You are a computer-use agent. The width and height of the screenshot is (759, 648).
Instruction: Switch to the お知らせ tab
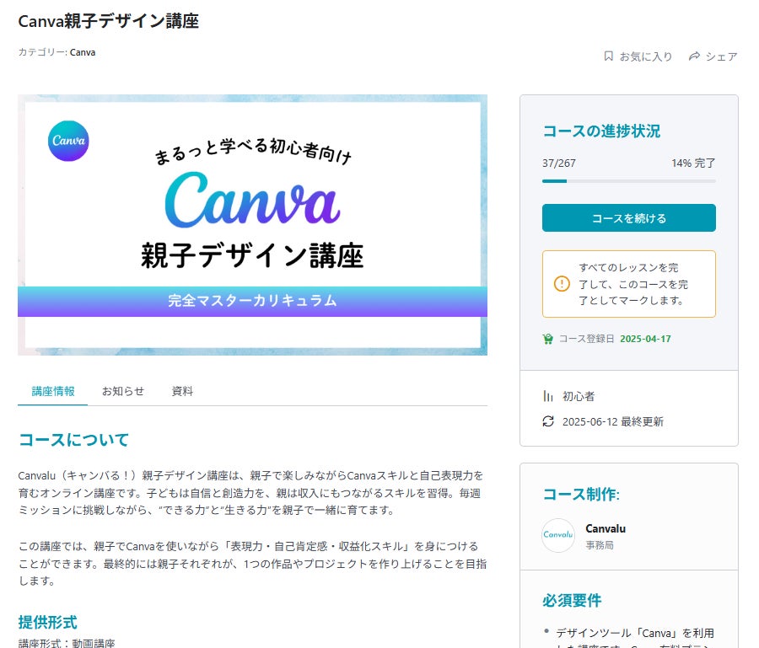[x=123, y=391]
